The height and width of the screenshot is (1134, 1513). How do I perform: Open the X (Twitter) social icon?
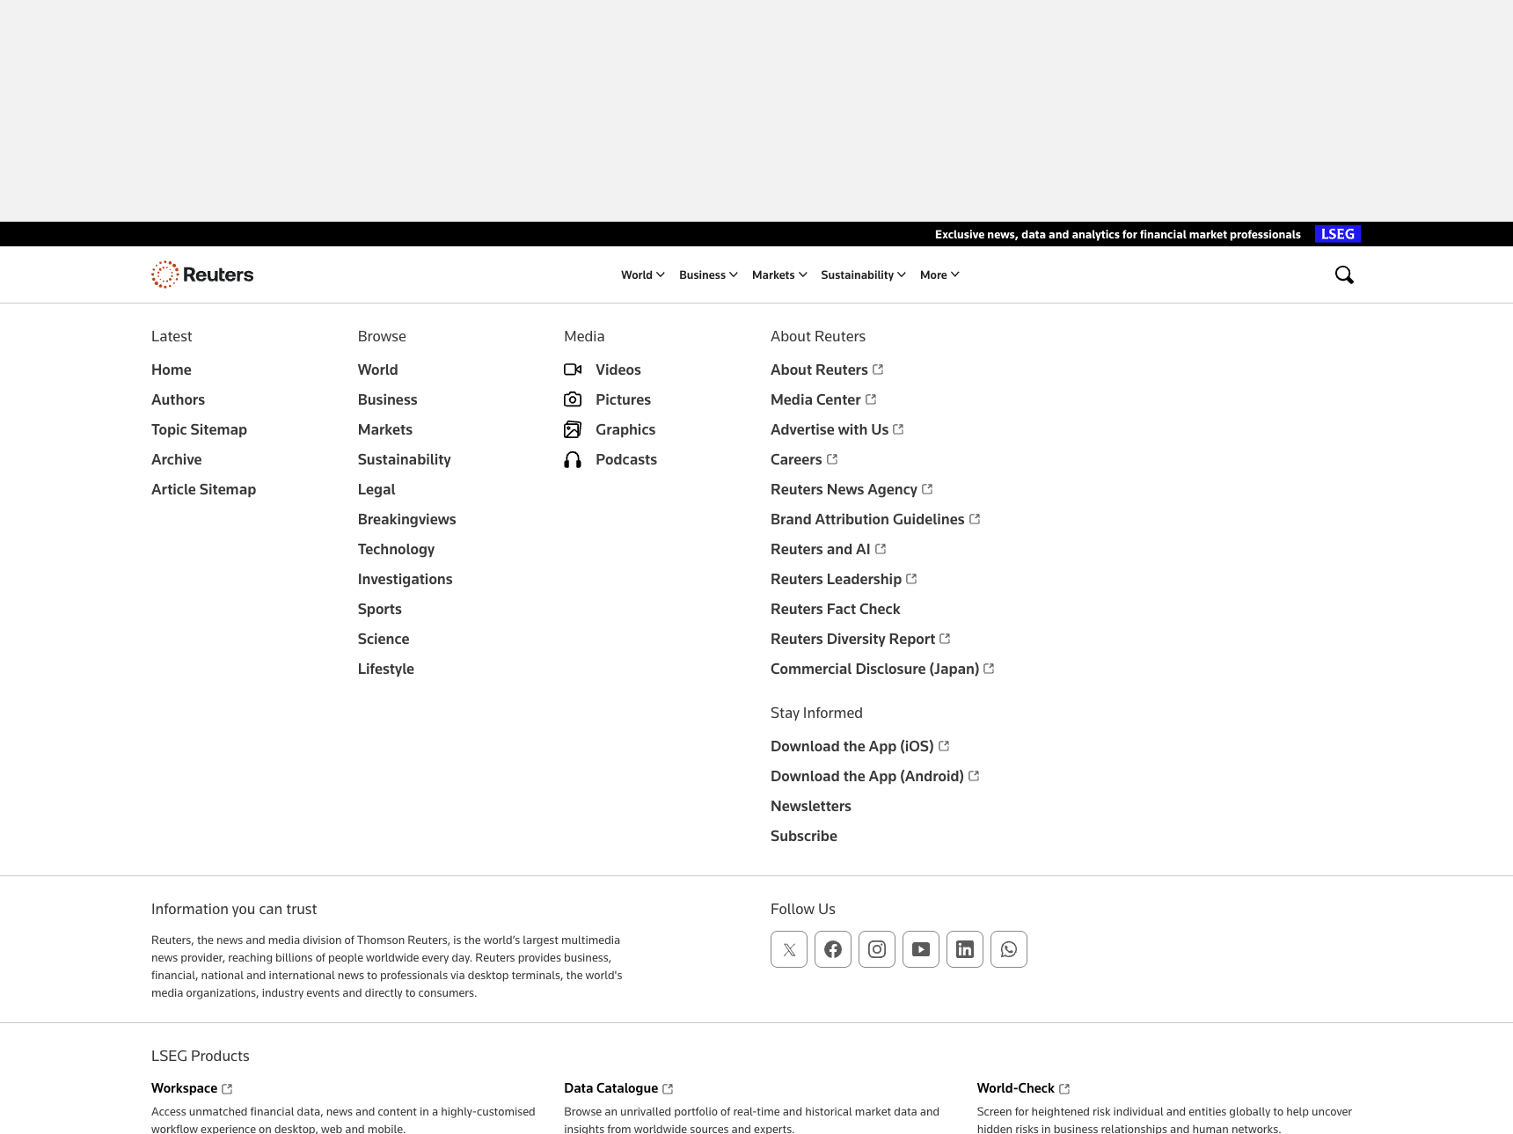[x=789, y=949]
